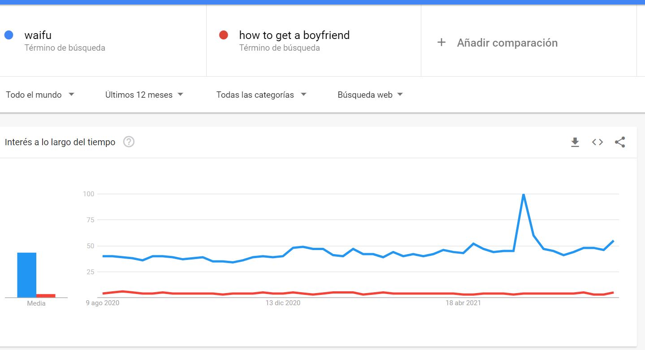645x350 pixels.
Task: Click the blue dot beside waifu
Action: pos(9,35)
